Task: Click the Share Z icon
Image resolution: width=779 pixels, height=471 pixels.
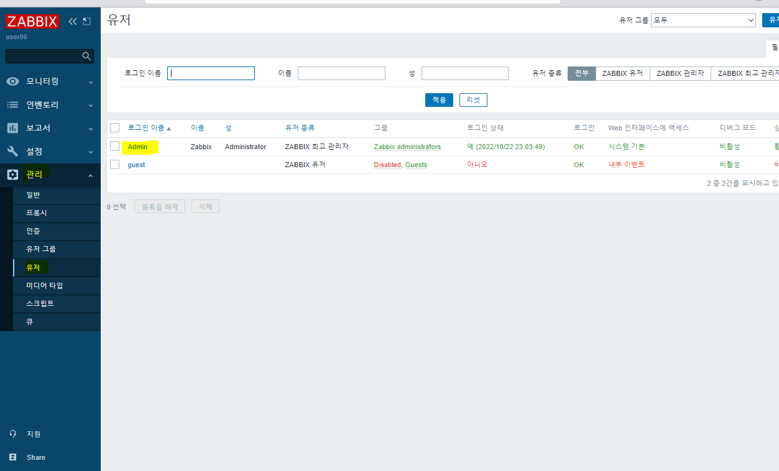Action: 13,457
